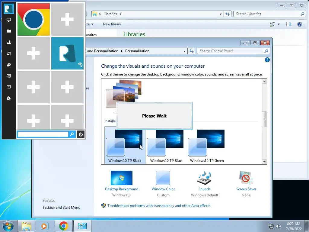Open Window Color settings
309x232 pixels.
pos(163,184)
